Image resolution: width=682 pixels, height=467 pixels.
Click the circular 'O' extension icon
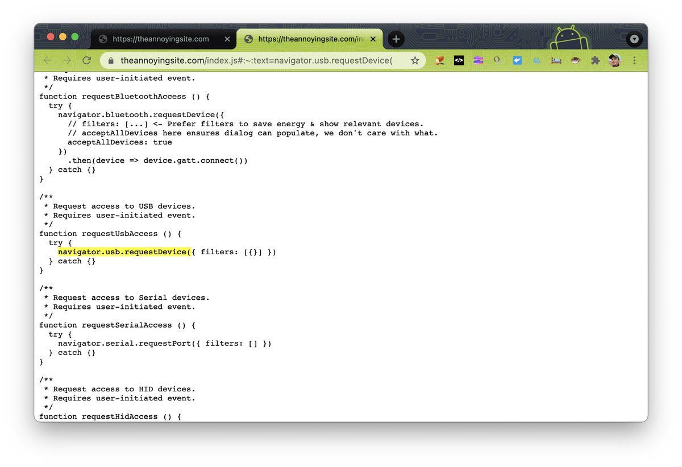tap(497, 60)
